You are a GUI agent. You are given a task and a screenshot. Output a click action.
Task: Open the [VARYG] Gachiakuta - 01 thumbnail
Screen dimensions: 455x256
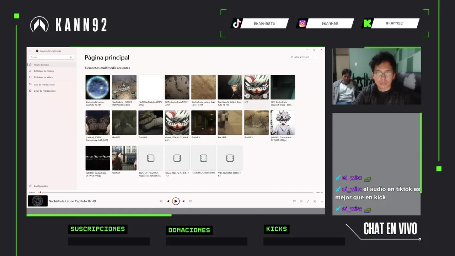point(98,158)
